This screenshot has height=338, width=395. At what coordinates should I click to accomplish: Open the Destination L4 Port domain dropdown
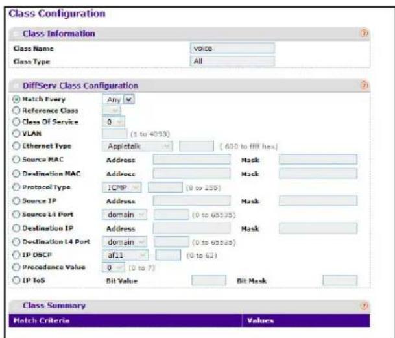pos(125,242)
